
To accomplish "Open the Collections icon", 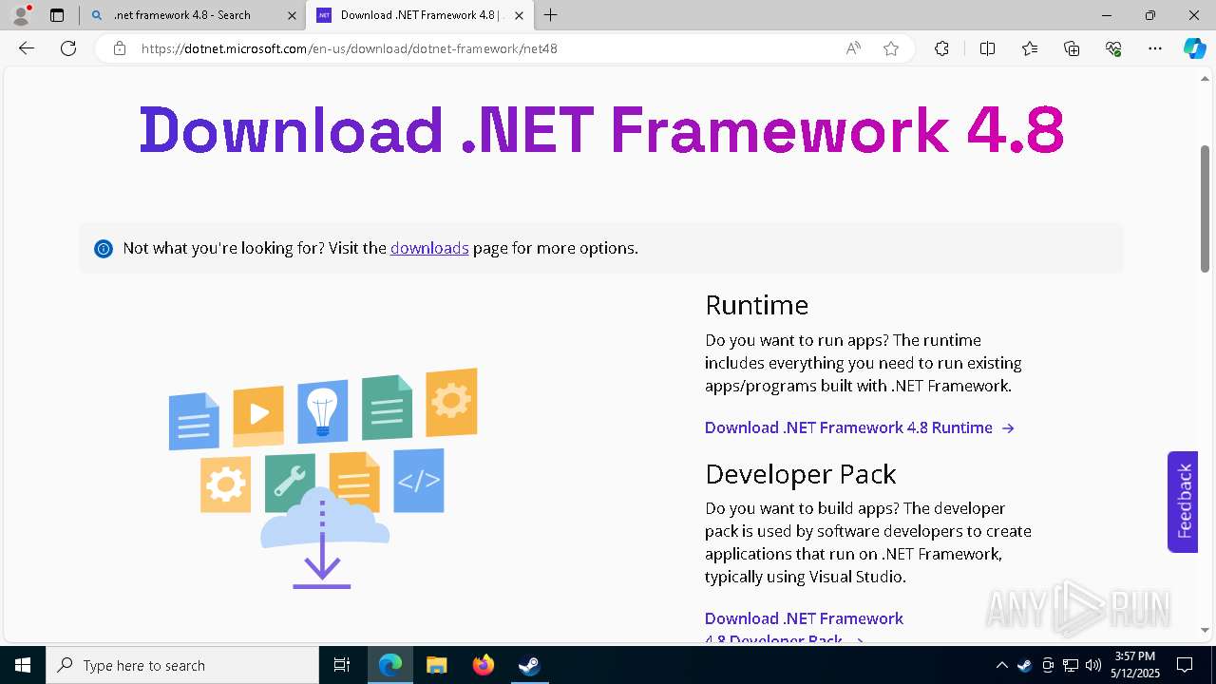I will pos(1072,48).
